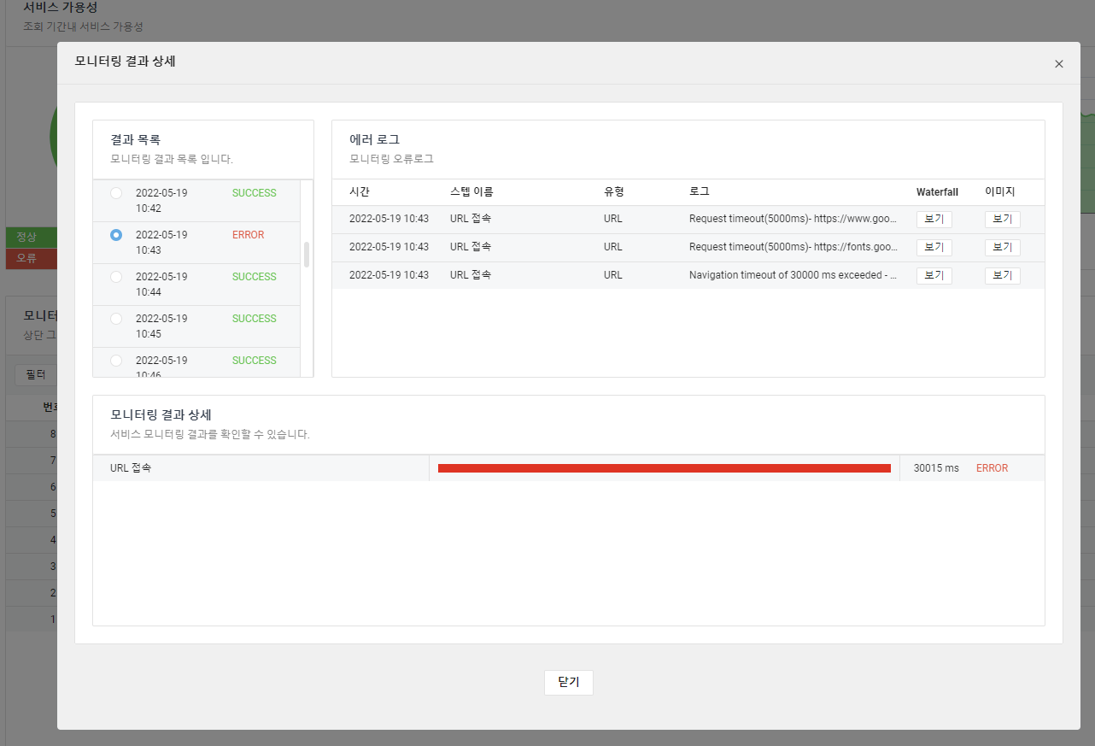Open Waterfall 보기 for first Request timeout log
Viewport: 1095px width, 746px height.
tap(934, 219)
